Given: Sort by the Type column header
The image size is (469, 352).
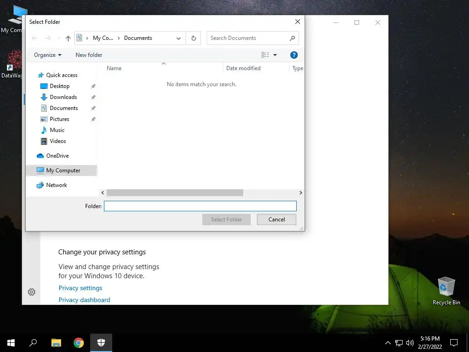Looking at the screenshot, I should click(x=298, y=68).
